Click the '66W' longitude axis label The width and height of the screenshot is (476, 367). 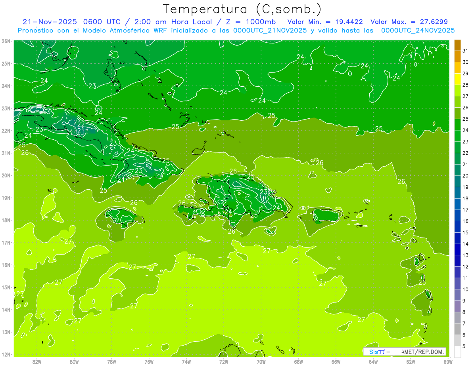(336, 361)
